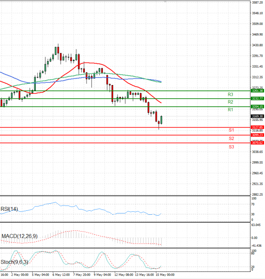Click the R1 resistance label

pos(231,109)
